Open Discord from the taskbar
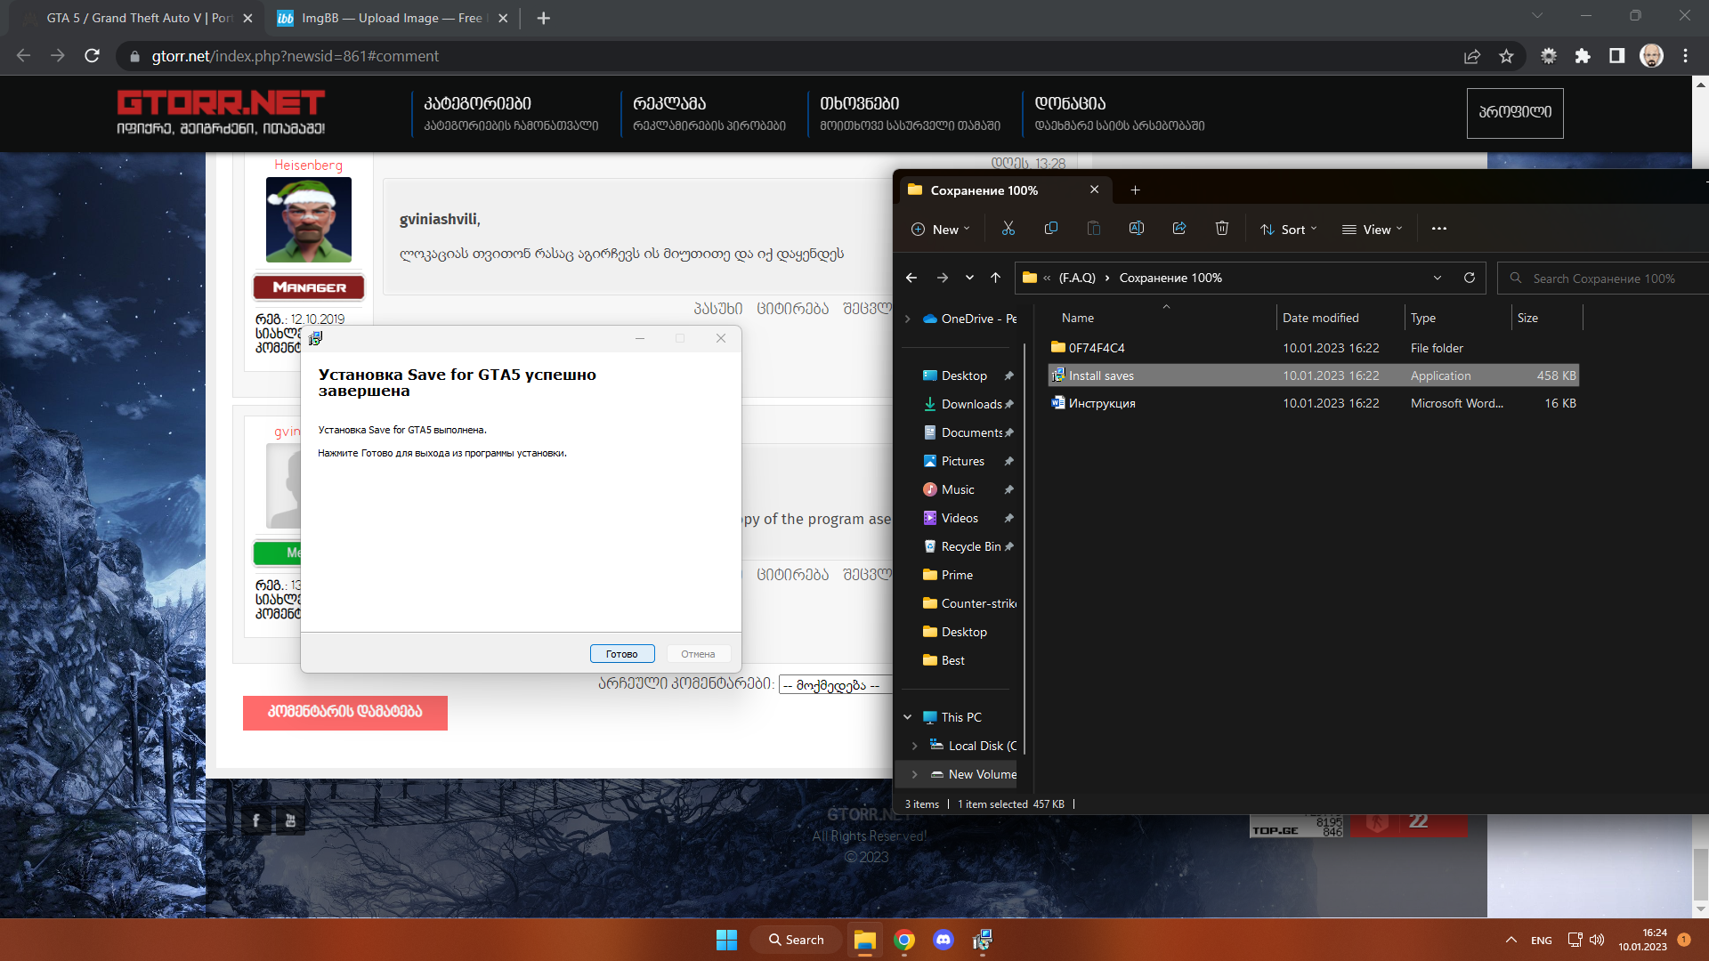The width and height of the screenshot is (1709, 961). (x=944, y=940)
